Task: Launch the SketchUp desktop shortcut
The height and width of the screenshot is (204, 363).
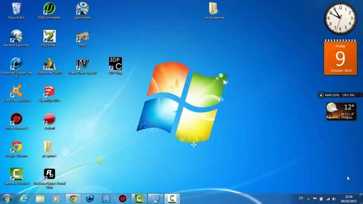Action: click(49, 93)
